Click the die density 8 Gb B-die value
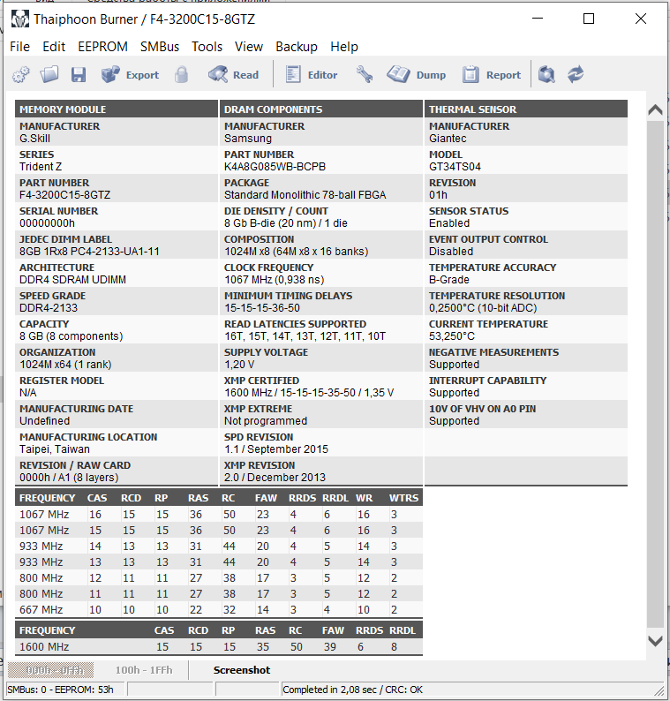The height and width of the screenshot is (701, 670). point(286,223)
